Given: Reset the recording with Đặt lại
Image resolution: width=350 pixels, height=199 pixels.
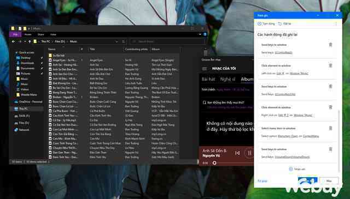Looking at the screenshot, I should tap(284, 23).
